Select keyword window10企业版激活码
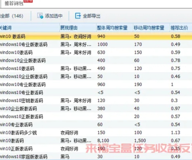This screenshot has width=192, height=160. pyautogui.click(x=23, y=60)
